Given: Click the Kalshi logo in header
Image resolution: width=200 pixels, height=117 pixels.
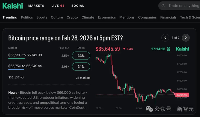Looking at the screenshot, I should click(13, 5).
